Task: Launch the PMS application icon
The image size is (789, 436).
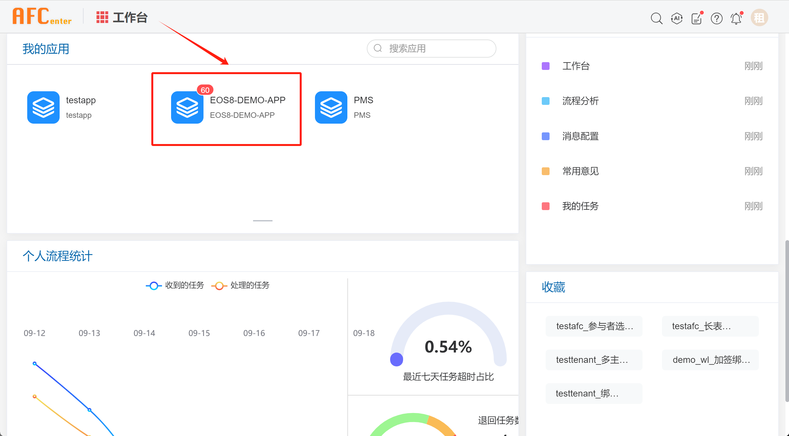Action: (331, 107)
